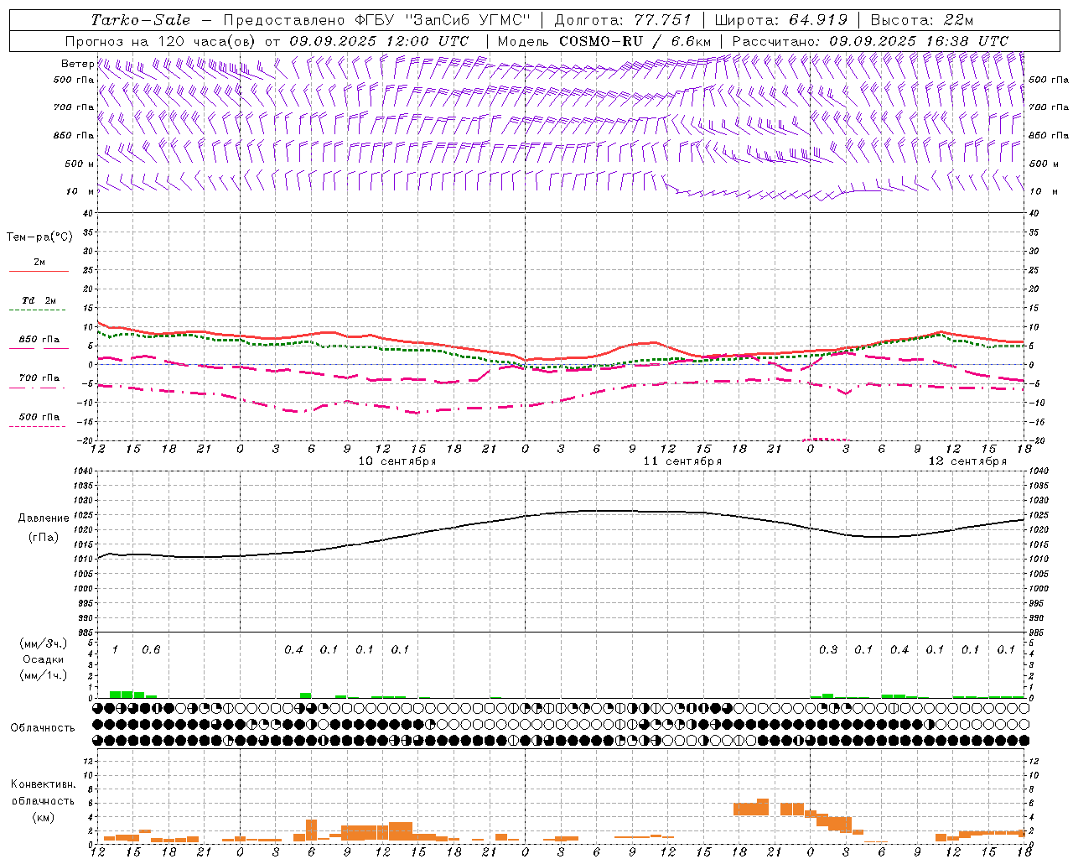Click the 12 сентября date label

coord(967,461)
